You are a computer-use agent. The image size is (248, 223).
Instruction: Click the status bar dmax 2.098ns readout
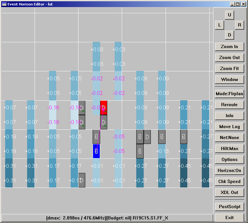pyautogui.click(x=76, y=218)
